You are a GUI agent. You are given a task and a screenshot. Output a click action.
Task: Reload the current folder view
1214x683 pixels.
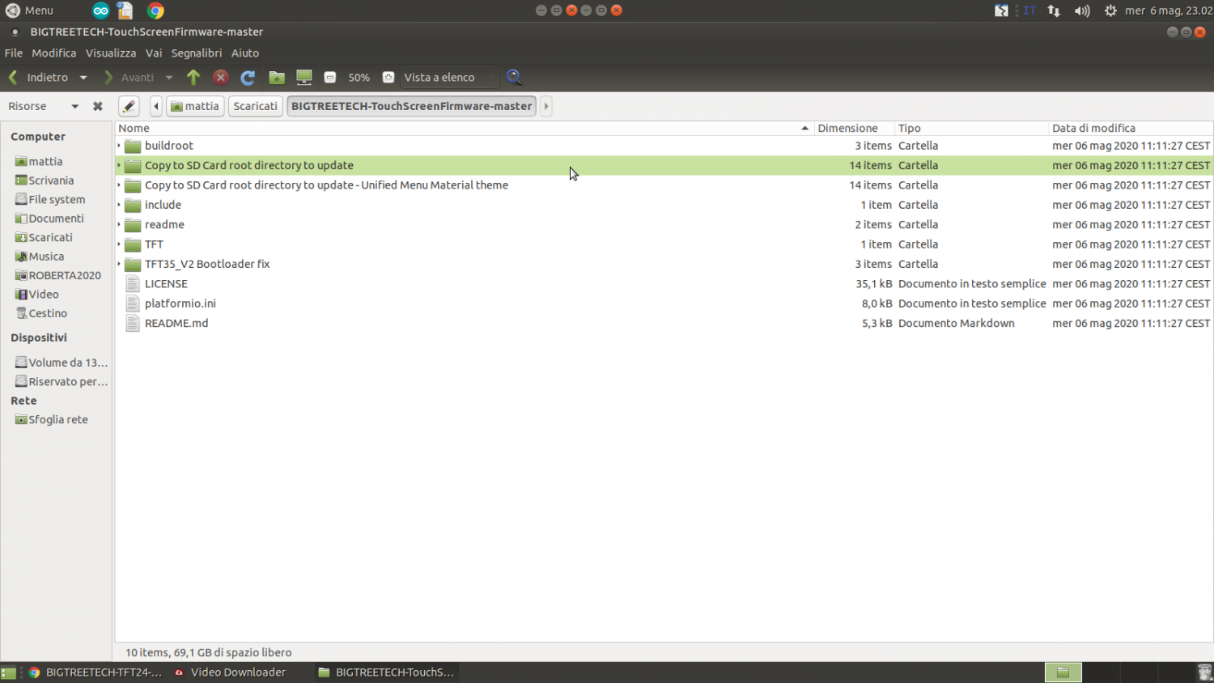click(x=248, y=77)
